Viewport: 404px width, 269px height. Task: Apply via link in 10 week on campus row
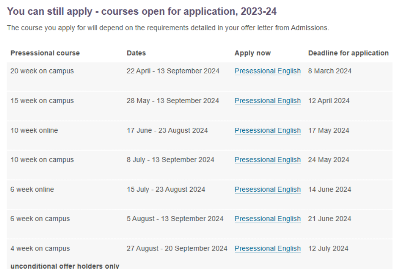tap(268, 160)
